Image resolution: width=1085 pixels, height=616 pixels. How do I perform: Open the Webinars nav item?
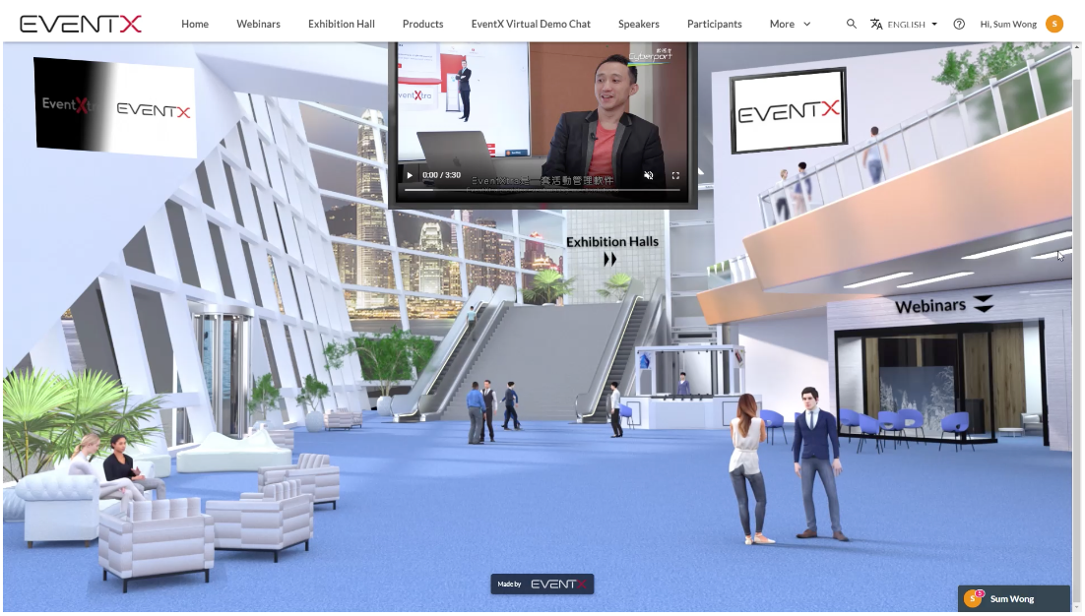coord(258,24)
